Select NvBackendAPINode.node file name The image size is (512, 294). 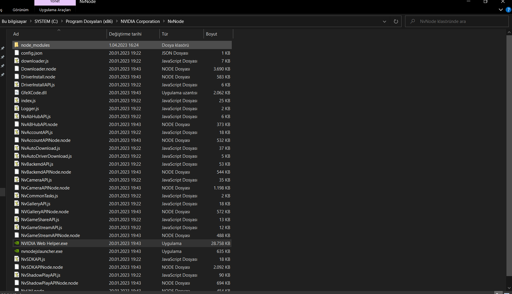[x=46, y=172]
